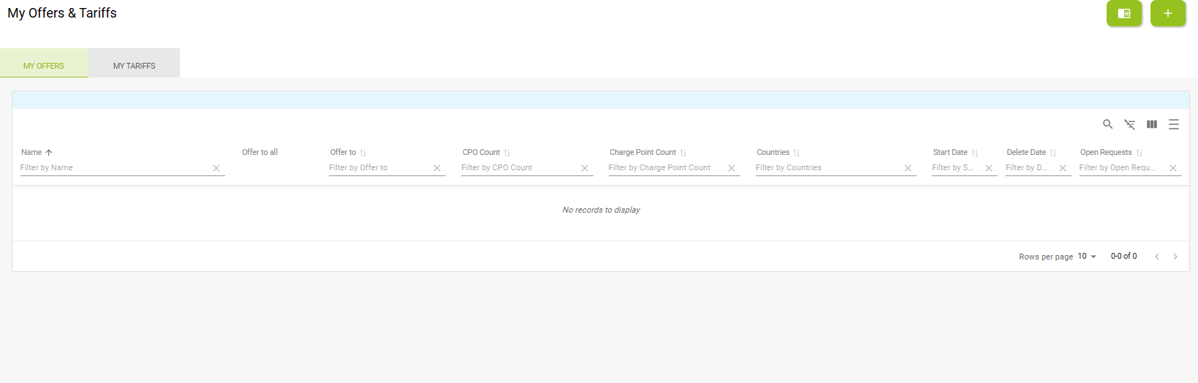
Task: Open the table search magnifier icon
Action: point(1107,124)
